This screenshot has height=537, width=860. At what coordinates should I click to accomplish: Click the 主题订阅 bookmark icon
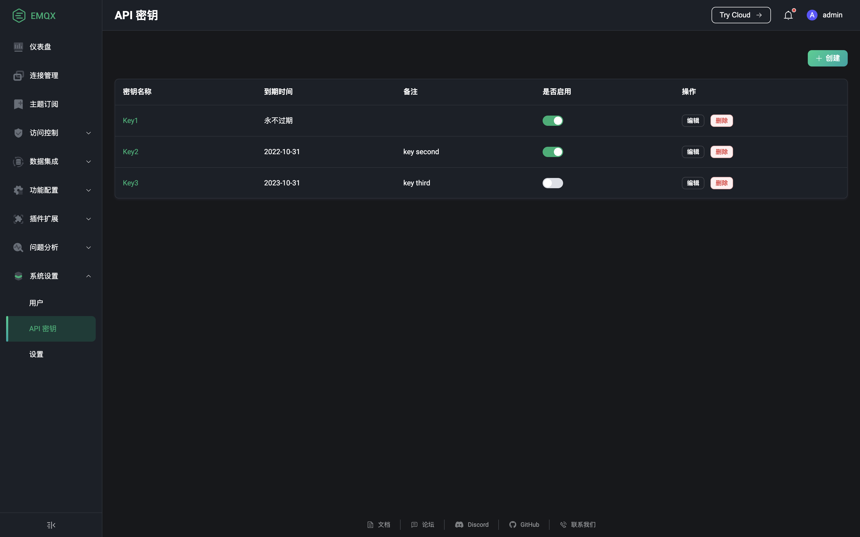pos(18,104)
